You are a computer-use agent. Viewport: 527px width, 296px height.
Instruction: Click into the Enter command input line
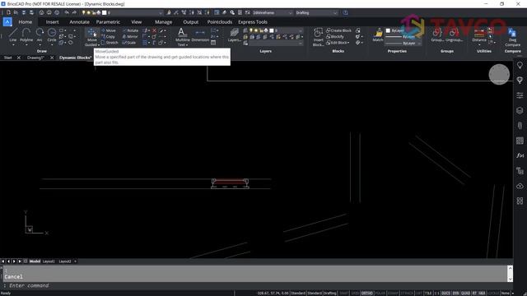tap(255, 285)
